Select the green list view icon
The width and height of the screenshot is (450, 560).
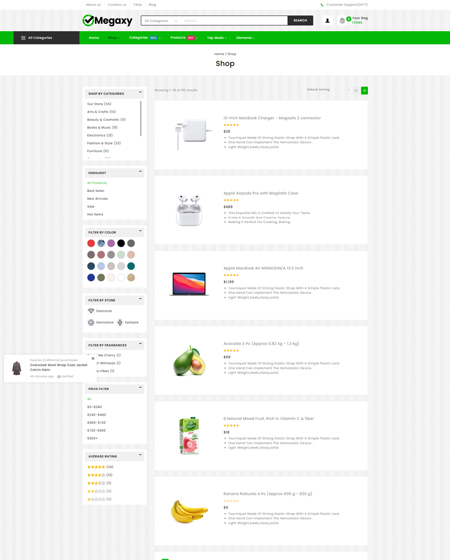click(365, 91)
